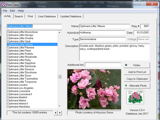Minimize the First Class window

point(136,4)
